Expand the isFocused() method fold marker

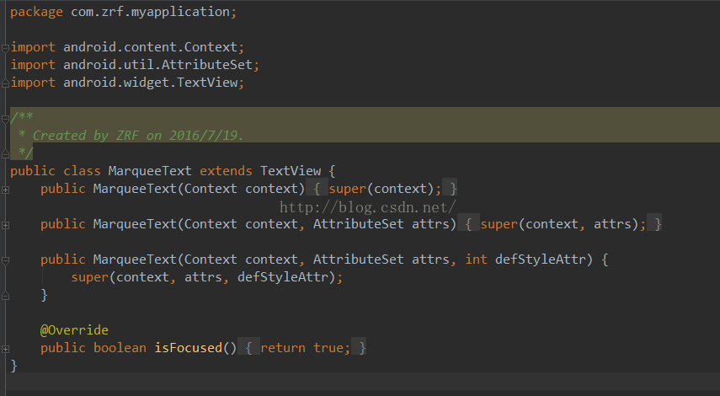point(5,349)
